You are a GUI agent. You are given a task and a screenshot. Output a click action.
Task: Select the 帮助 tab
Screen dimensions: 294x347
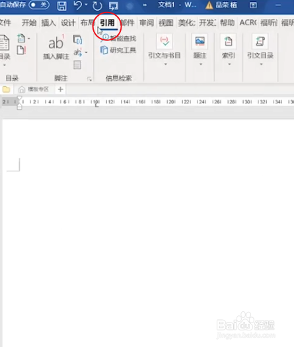(227, 23)
